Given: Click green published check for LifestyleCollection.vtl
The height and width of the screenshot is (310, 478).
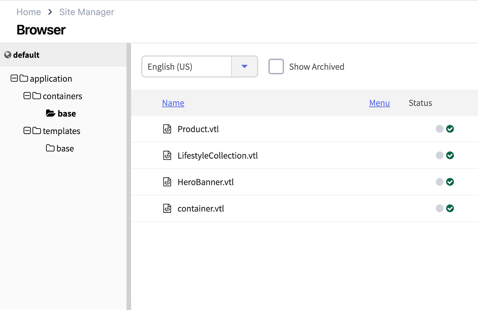Looking at the screenshot, I should click(x=450, y=156).
